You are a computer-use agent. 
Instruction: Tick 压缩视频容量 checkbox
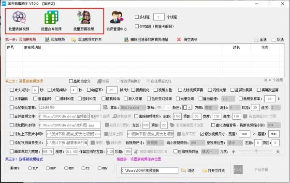(175, 152)
